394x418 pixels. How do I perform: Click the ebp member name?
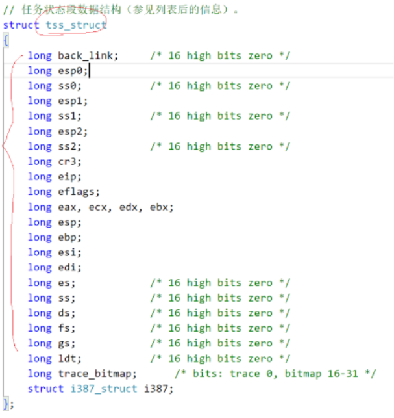(x=68, y=237)
